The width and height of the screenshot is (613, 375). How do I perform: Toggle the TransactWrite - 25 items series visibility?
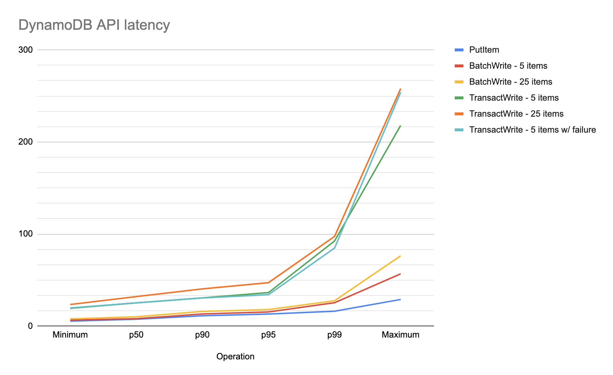pyautogui.click(x=516, y=113)
